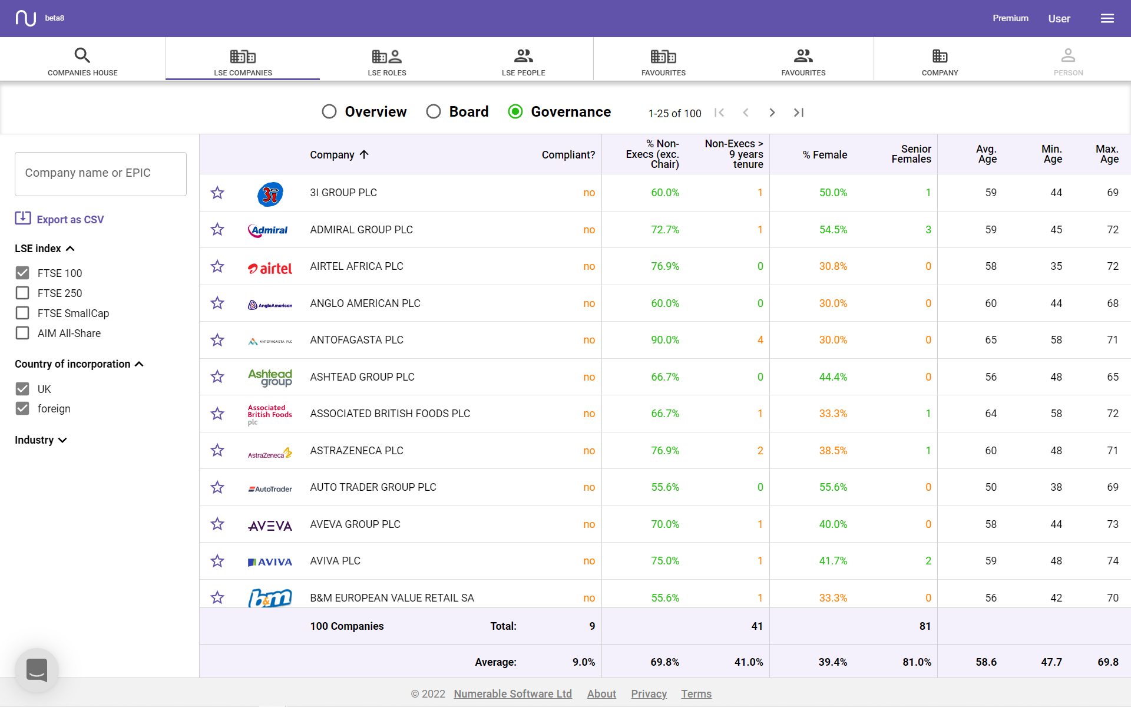
Task: Click the Numerable logo in header
Action: [x=26, y=18]
